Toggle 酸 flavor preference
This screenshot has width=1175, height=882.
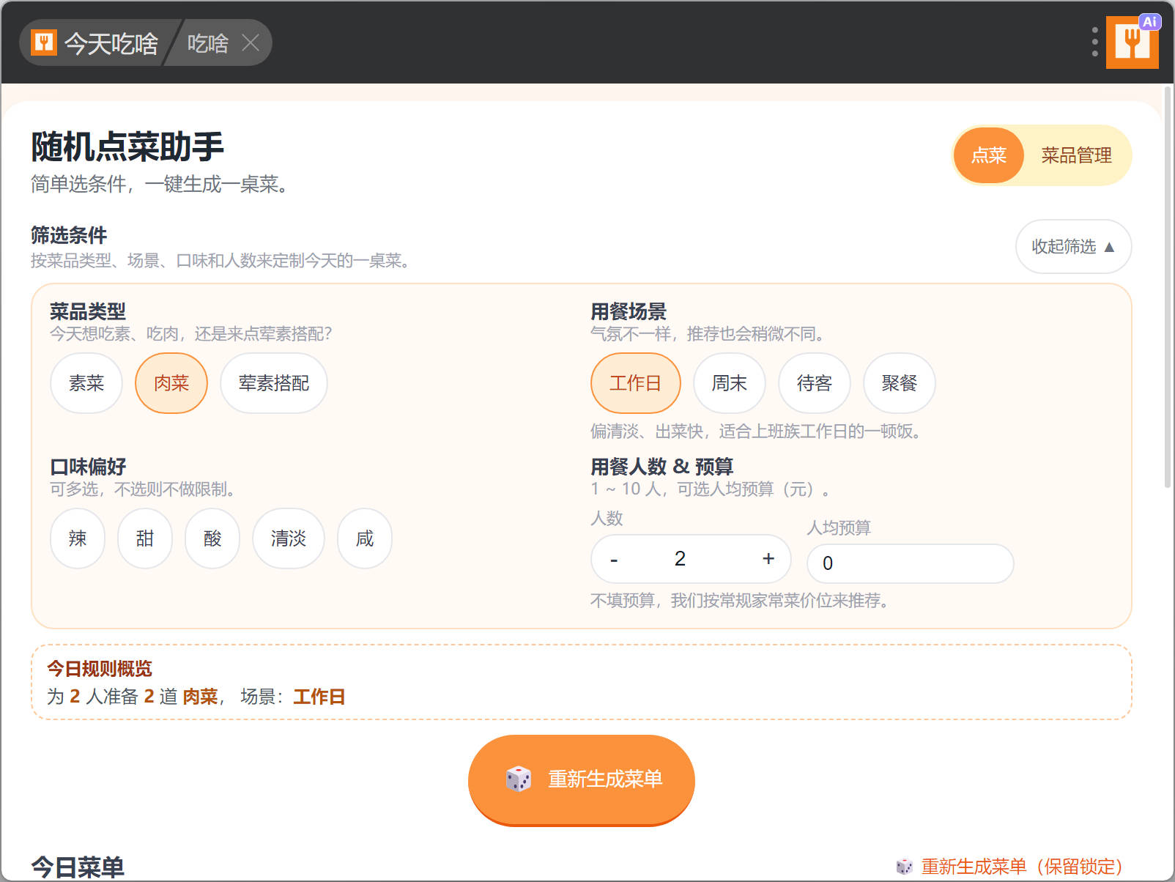212,538
